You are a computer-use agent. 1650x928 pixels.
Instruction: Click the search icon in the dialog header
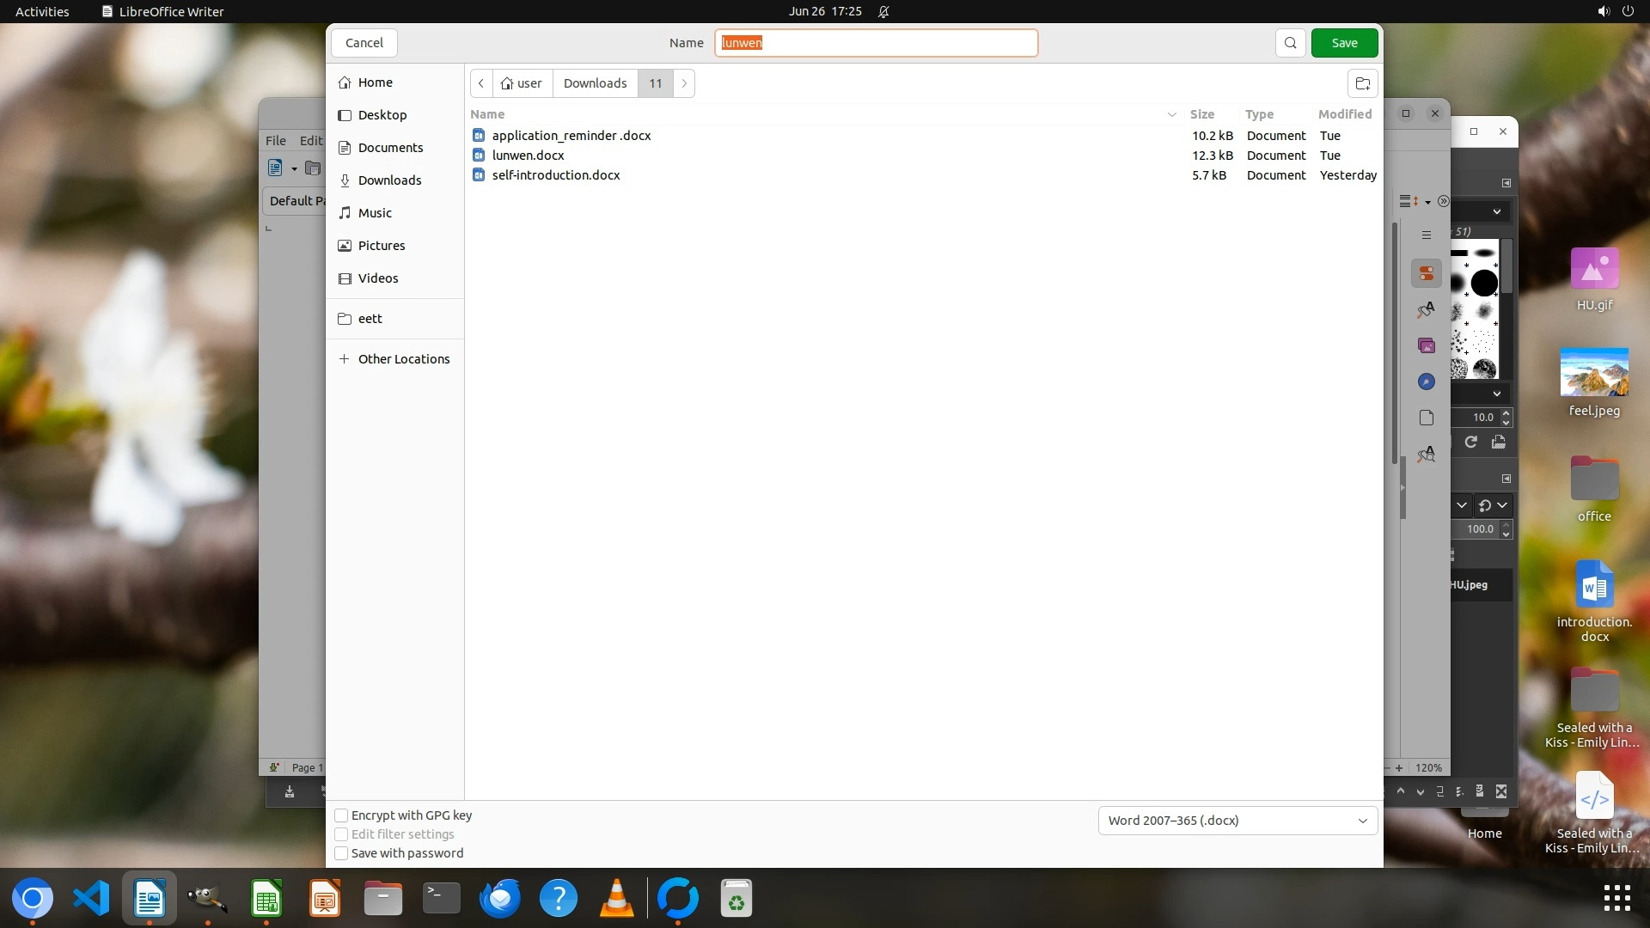click(1290, 43)
